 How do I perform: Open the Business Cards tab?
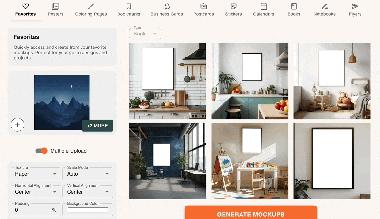[x=167, y=10]
